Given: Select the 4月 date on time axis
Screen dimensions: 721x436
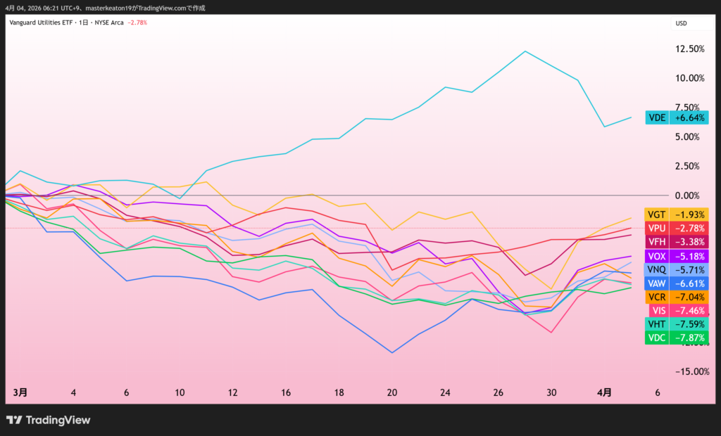Looking at the screenshot, I should pos(604,393).
